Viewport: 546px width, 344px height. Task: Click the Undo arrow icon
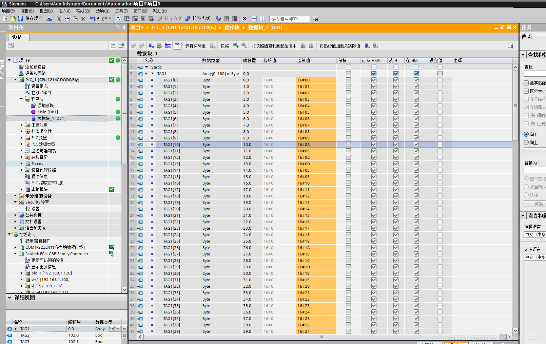coord(92,19)
